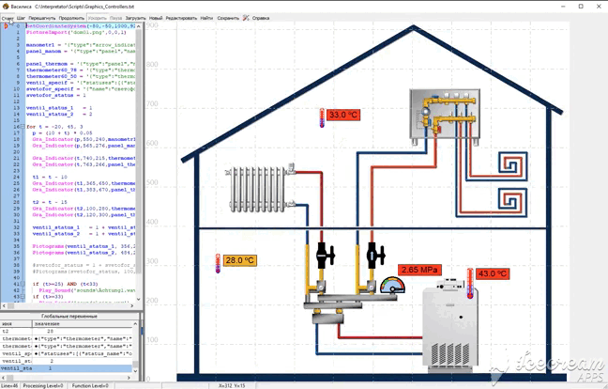Click the Шаг step button
Screen dimensions: 608x389
coord(21,18)
